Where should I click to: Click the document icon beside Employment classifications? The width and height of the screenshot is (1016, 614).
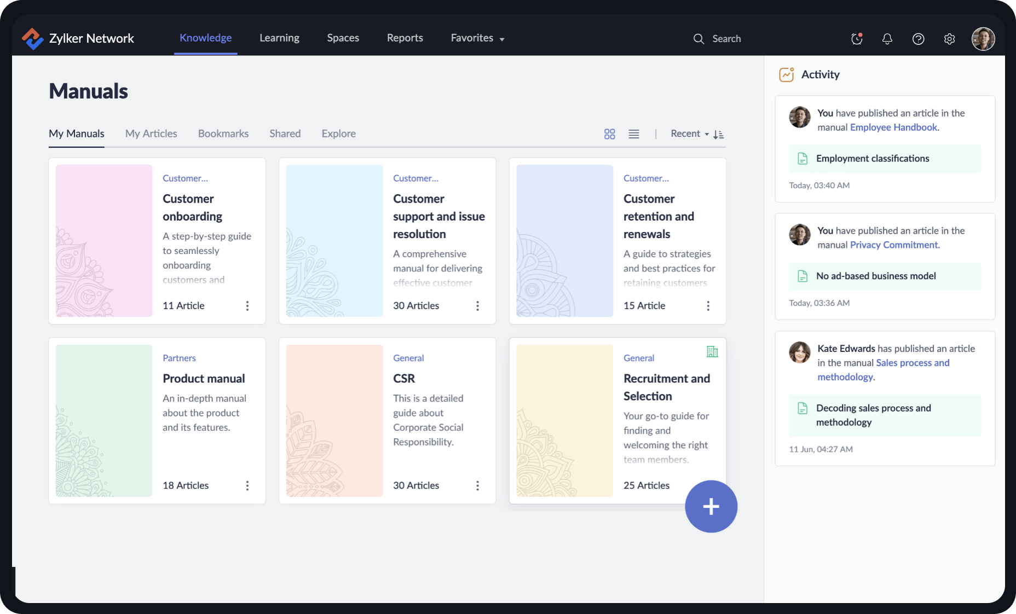(x=803, y=159)
